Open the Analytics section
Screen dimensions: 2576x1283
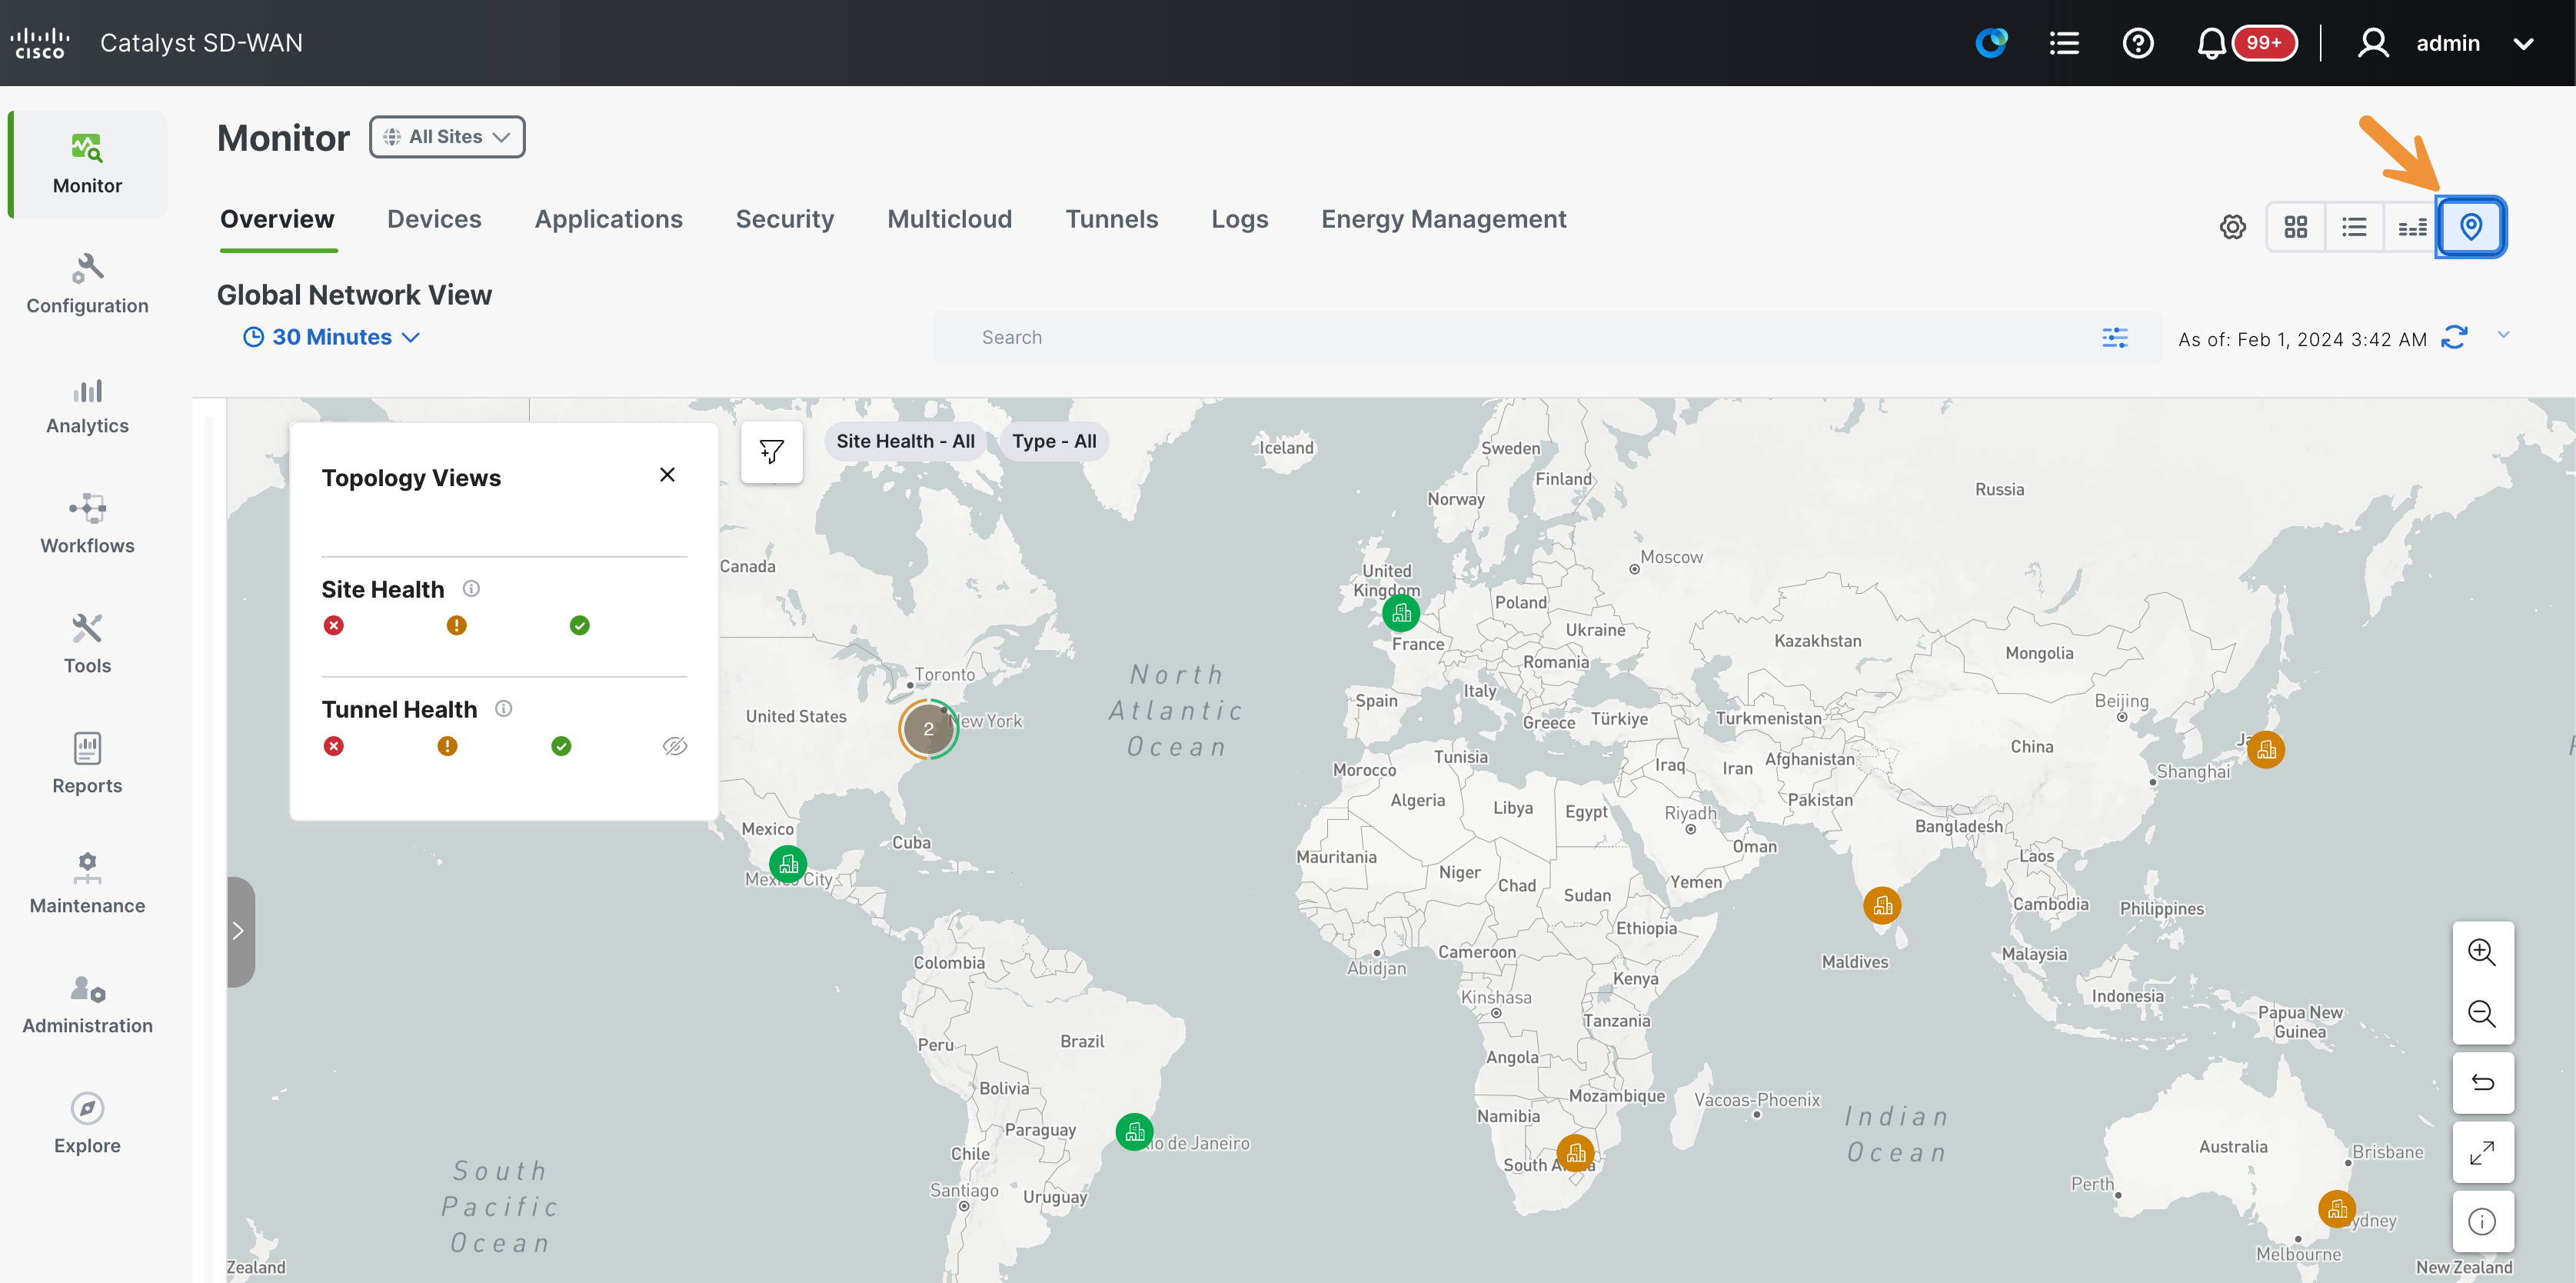pos(87,404)
